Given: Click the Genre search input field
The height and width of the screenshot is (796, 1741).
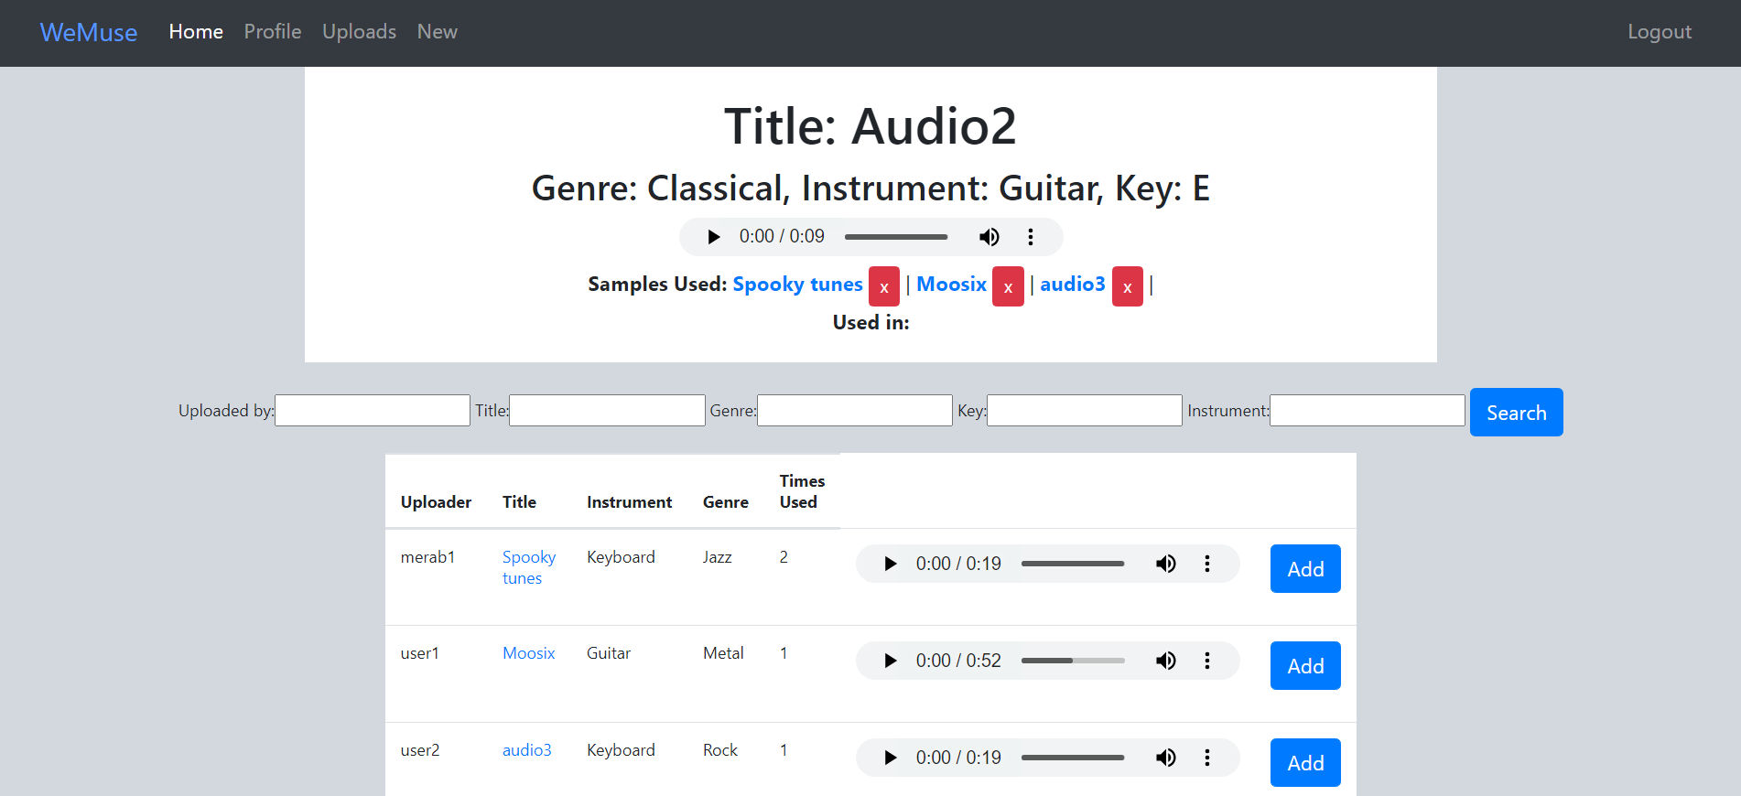Looking at the screenshot, I should (853, 410).
